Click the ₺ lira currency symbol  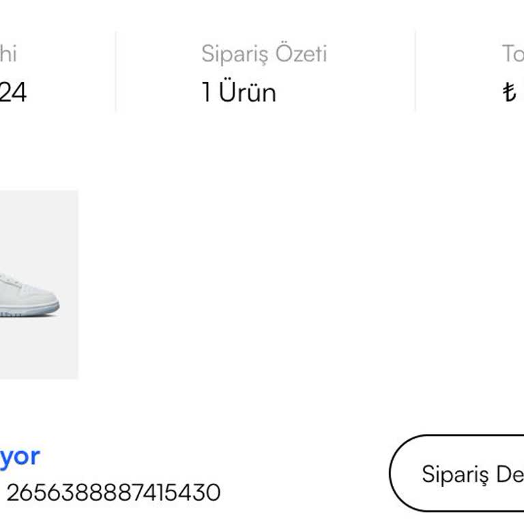point(510,92)
